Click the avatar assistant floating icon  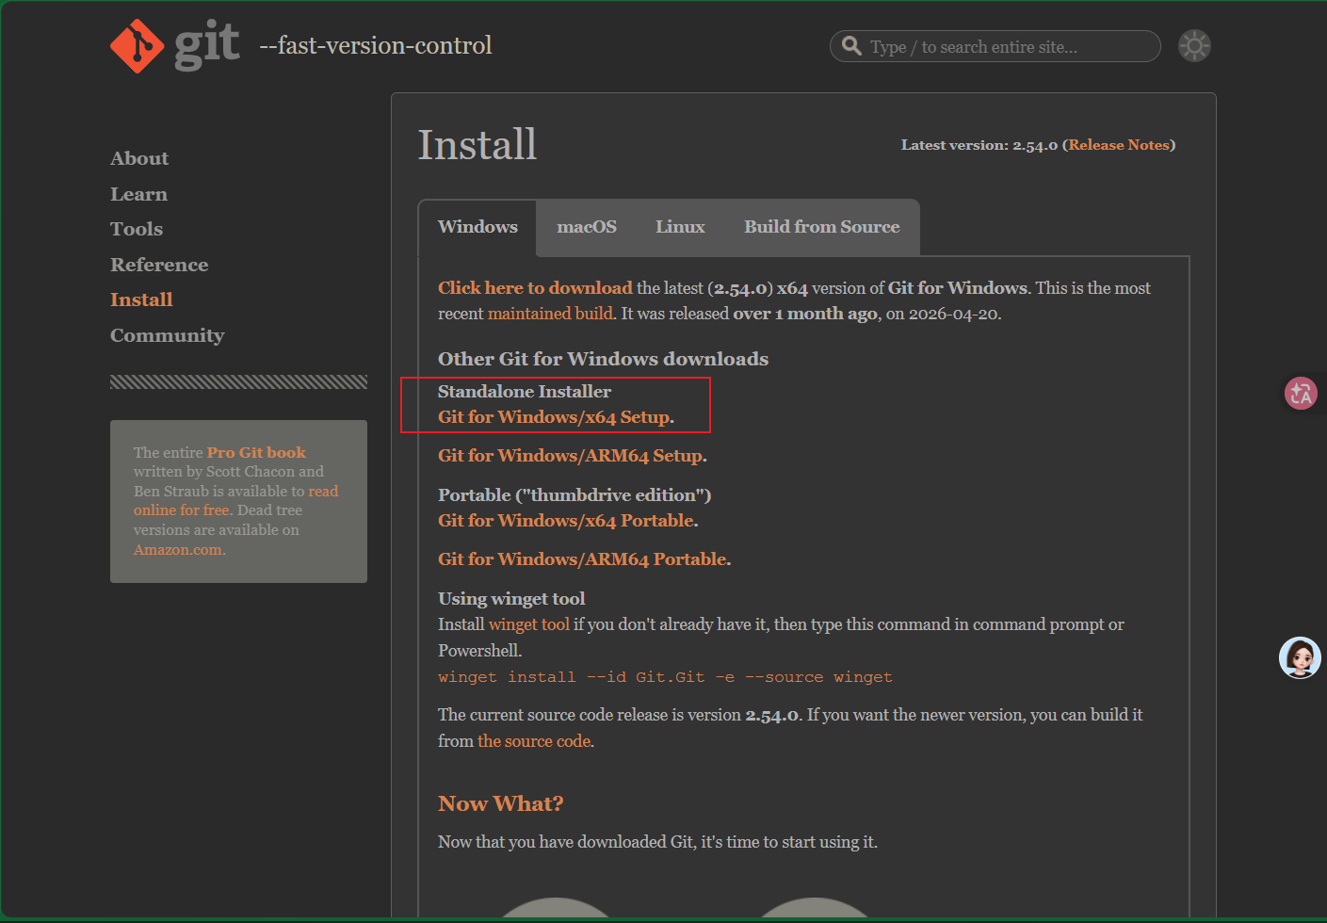[1300, 657]
